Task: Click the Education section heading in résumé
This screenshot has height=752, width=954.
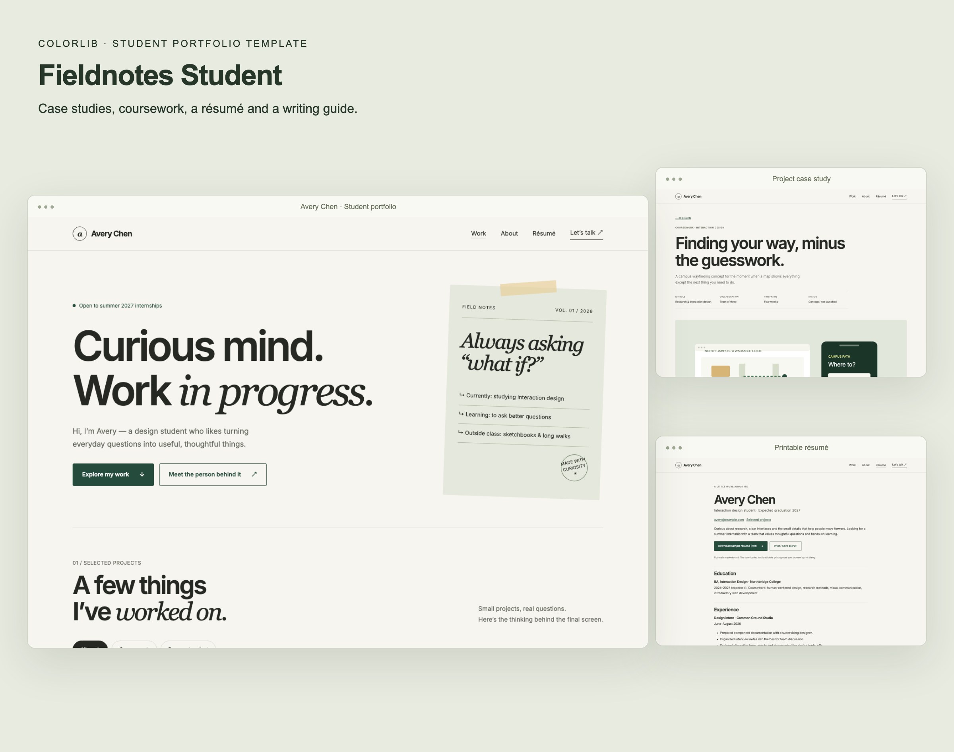Action: [725, 574]
